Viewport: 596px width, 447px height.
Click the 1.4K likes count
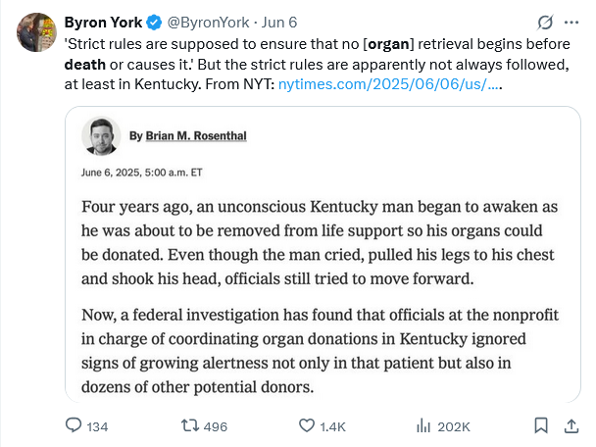click(x=333, y=426)
